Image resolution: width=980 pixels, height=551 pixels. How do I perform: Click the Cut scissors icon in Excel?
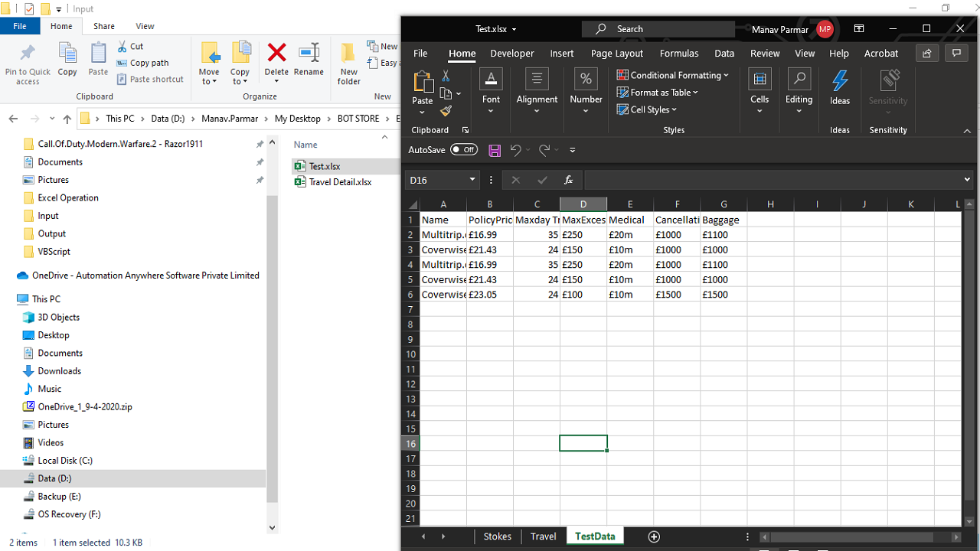click(446, 77)
